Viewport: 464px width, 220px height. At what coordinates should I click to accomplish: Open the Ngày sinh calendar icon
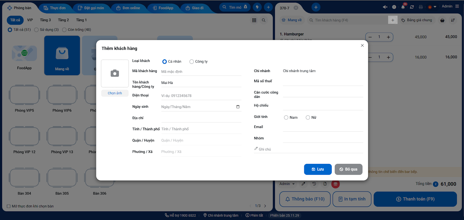(238, 107)
